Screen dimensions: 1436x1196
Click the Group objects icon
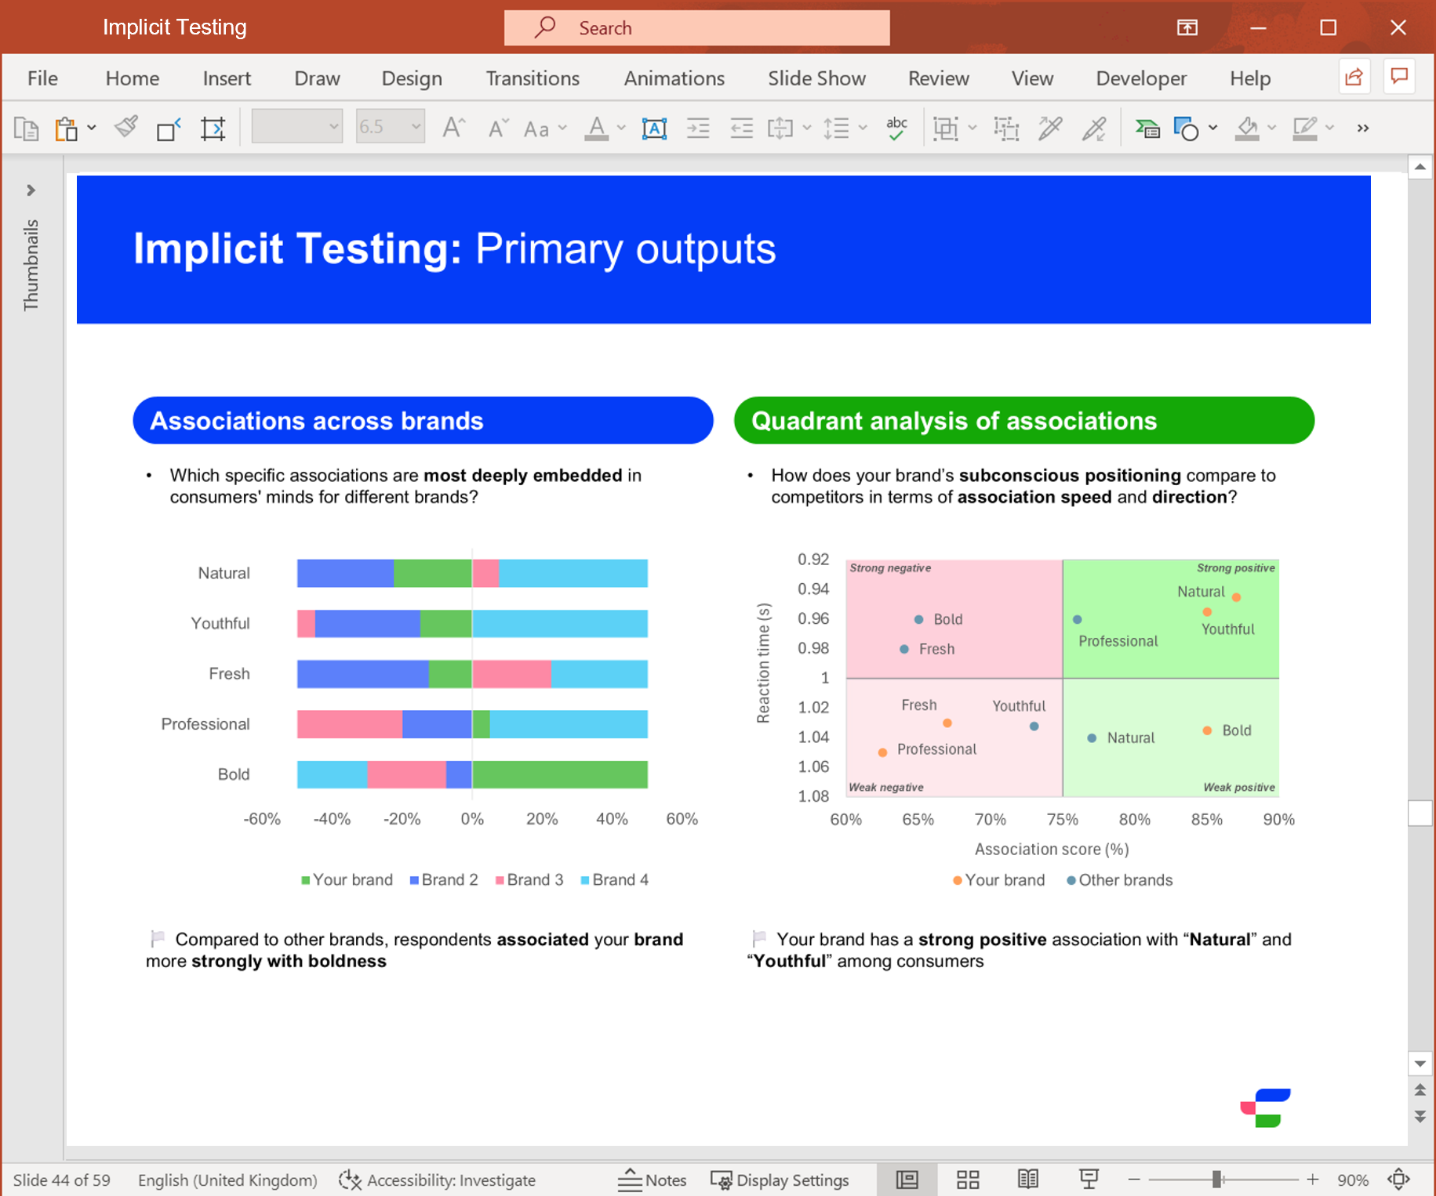[946, 128]
